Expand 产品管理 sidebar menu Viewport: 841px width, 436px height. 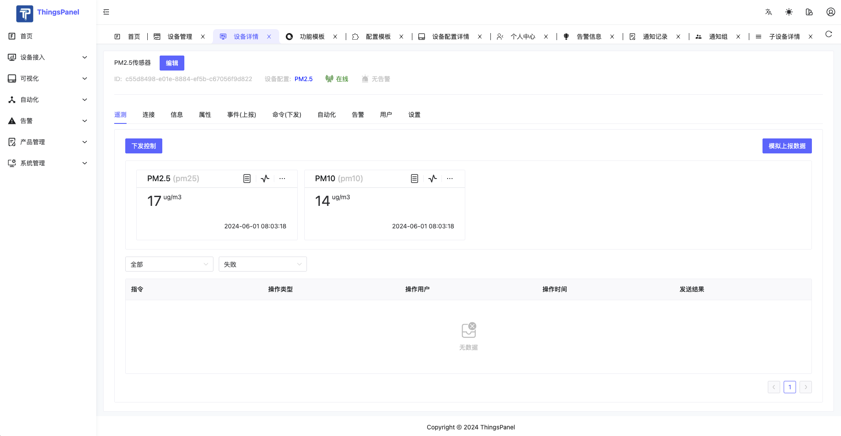pyautogui.click(x=48, y=142)
